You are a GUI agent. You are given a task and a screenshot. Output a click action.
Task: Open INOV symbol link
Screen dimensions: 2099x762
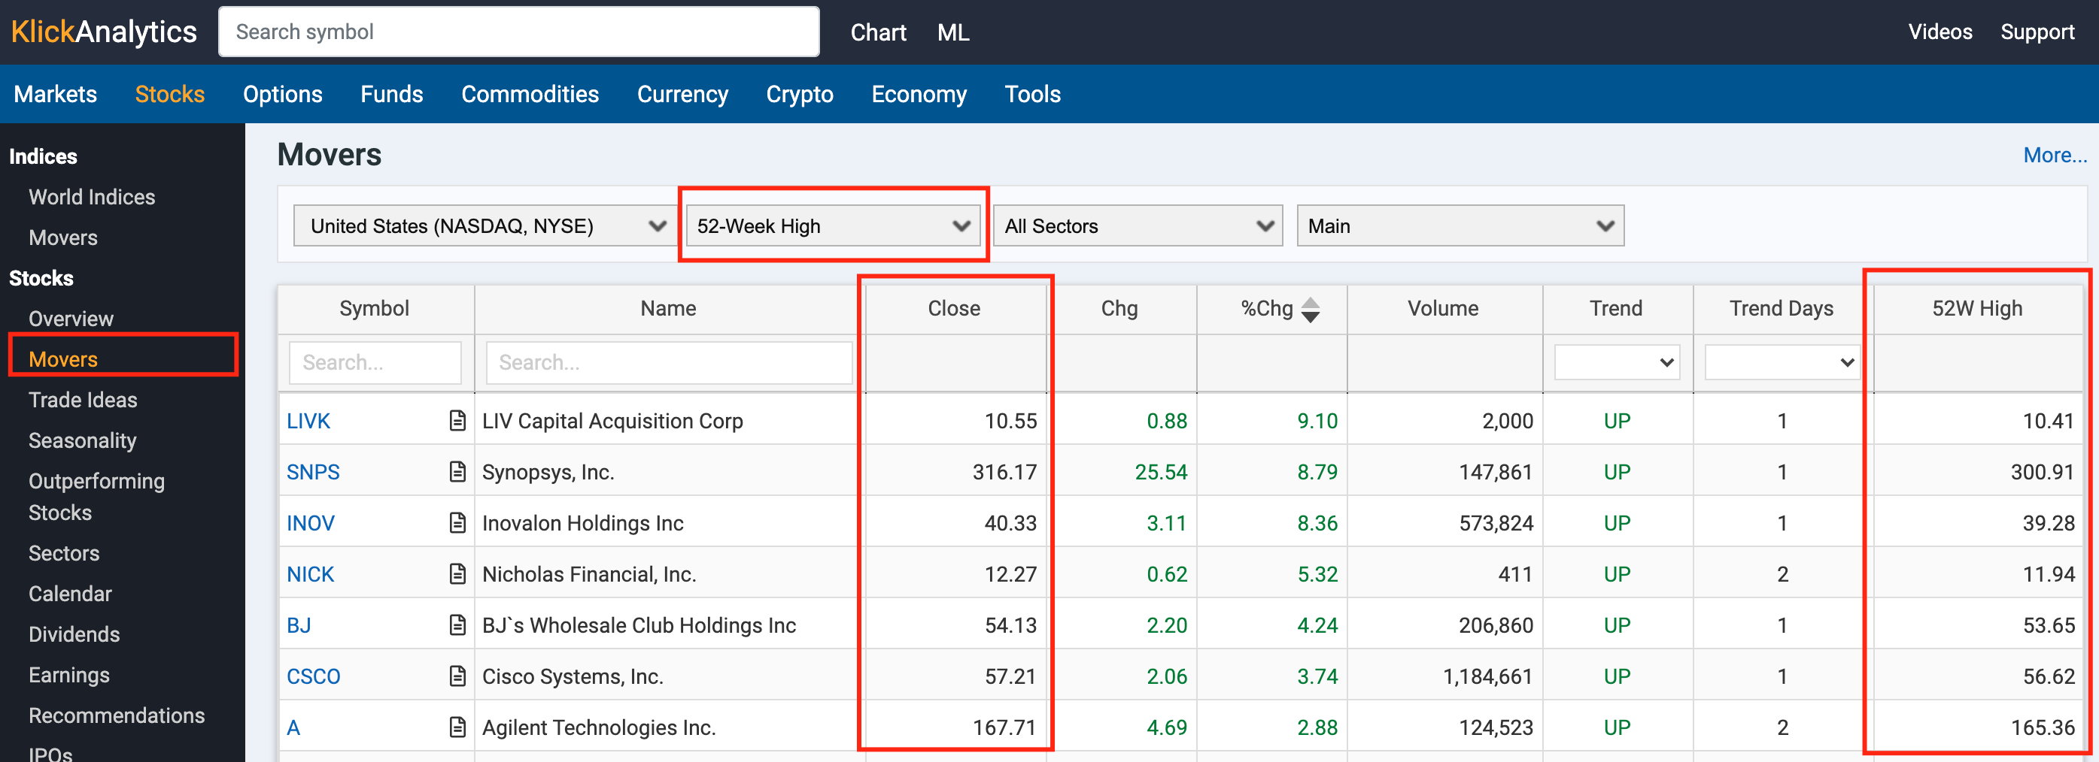pyautogui.click(x=311, y=524)
